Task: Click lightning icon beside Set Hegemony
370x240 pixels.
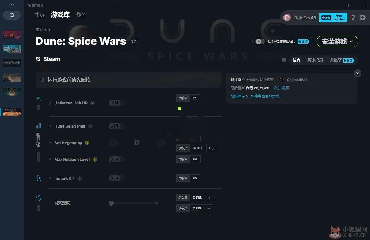Action: [x=50, y=143]
